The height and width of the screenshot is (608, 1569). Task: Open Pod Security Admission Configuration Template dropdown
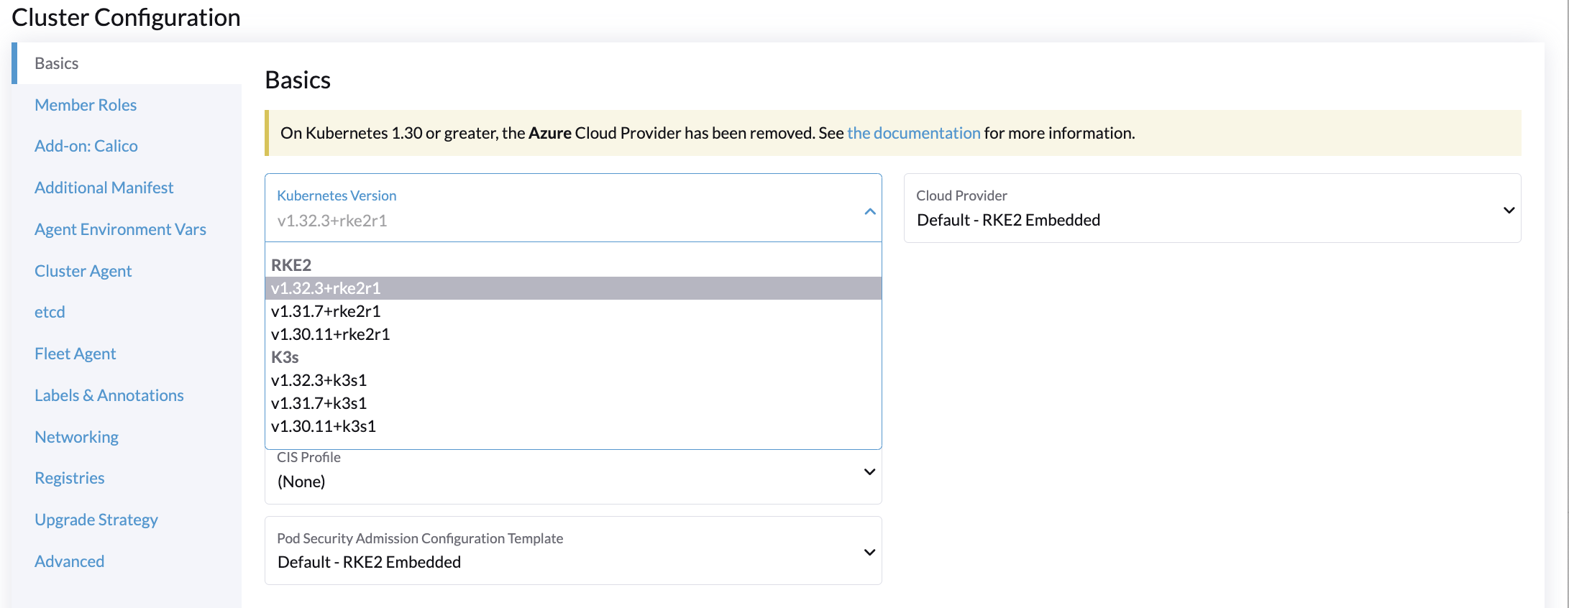[x=573, y=551]
